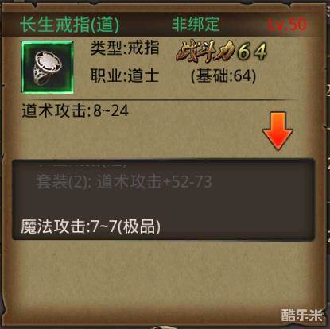Click the red Lv.50 level label

click(x=287, y=25)
